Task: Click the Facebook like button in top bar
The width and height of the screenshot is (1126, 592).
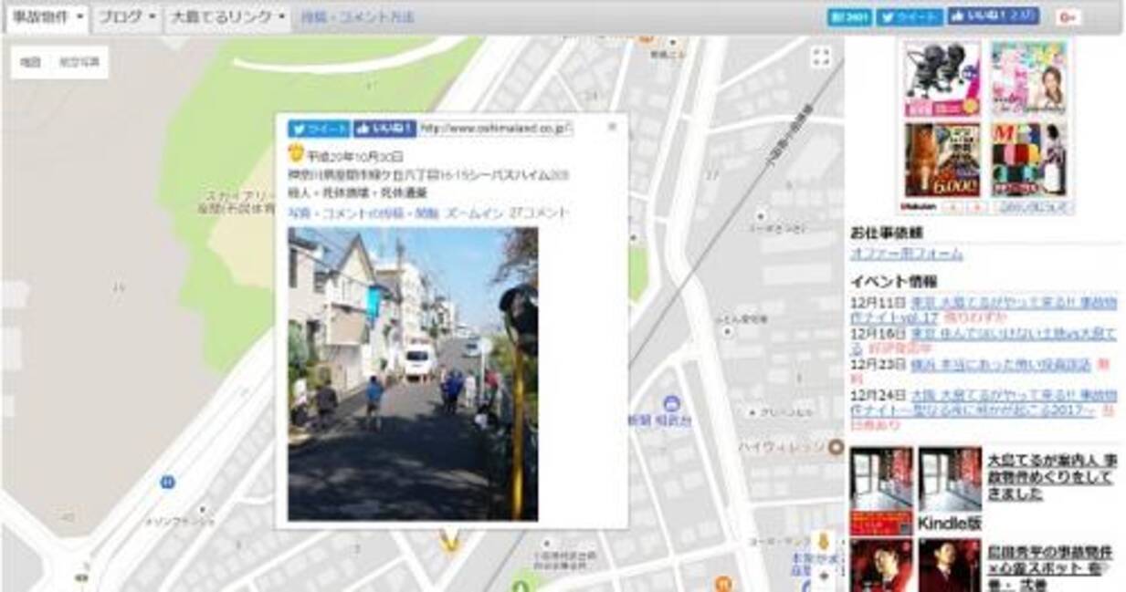Action: 993,16
